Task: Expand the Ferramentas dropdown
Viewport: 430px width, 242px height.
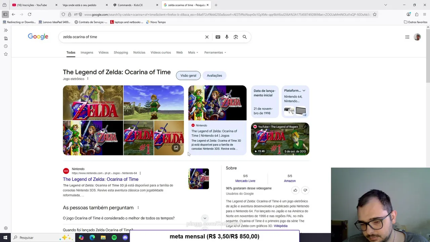Action: [x=215, y=52]
